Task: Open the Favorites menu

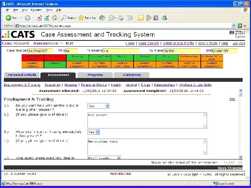Action: click(x=36, y=10)
